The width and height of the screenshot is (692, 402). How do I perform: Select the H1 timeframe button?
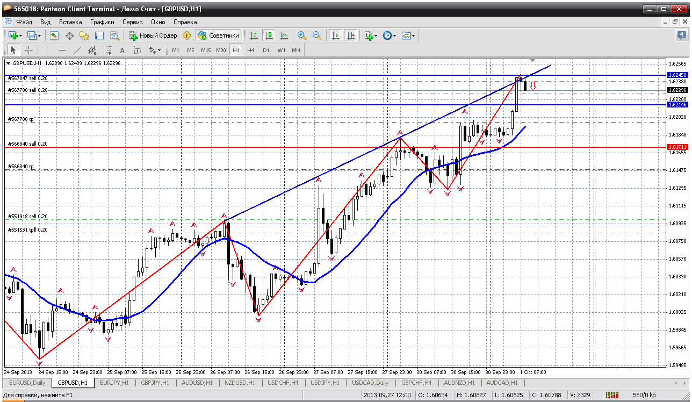[x=236, y=50]
